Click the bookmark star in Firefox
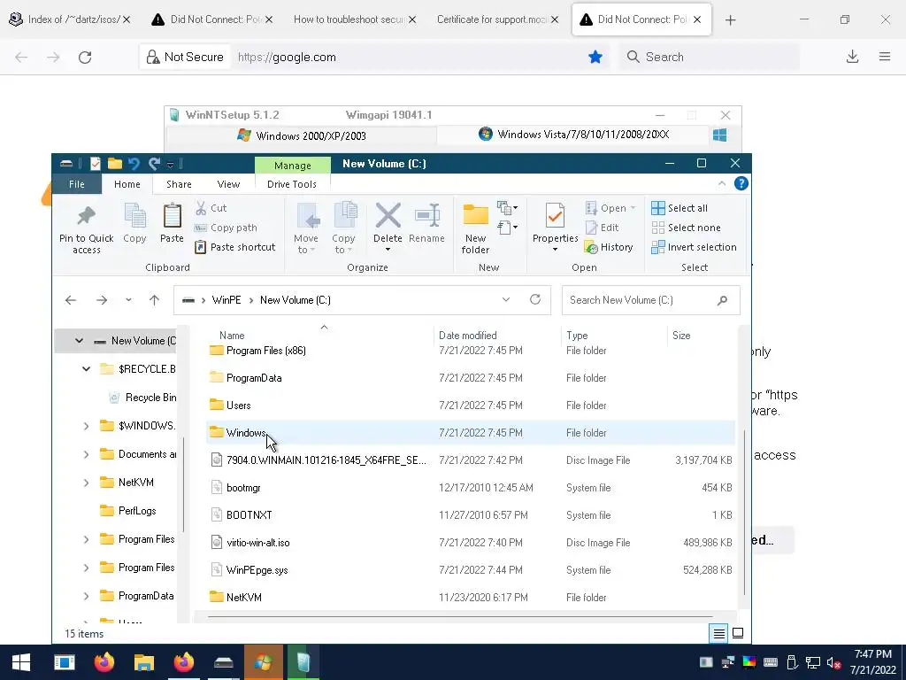The width and height of the screenshot is (906, 680). 595,57
